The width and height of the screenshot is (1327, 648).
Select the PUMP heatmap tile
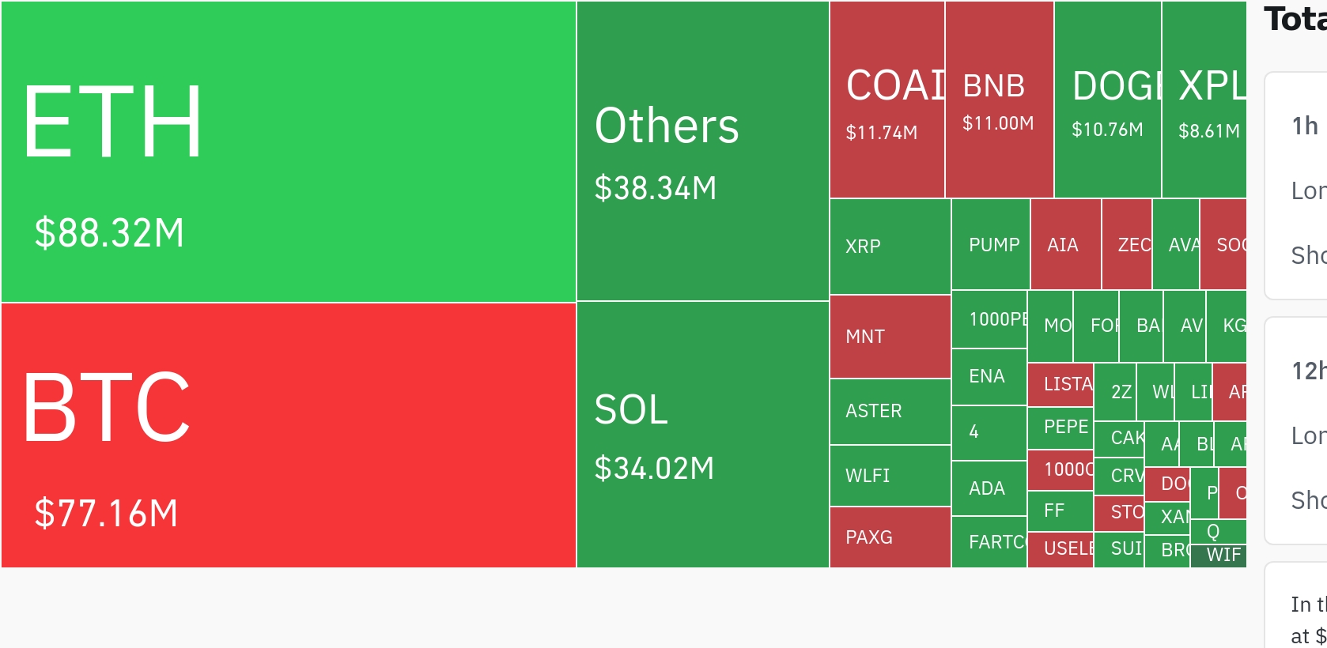tap(991, 245)
